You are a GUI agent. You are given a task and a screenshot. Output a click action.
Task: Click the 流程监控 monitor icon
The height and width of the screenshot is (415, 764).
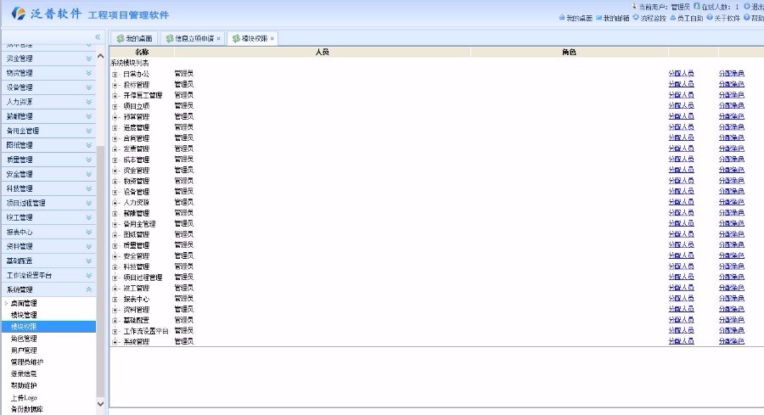point(636,18)
